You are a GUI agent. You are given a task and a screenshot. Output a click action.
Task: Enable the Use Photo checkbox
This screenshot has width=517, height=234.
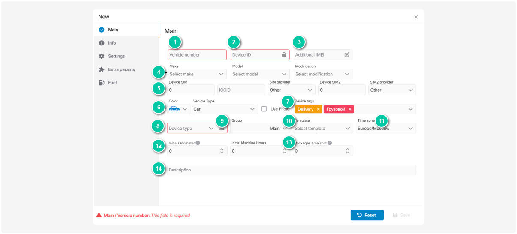click(x=264, y=109)
